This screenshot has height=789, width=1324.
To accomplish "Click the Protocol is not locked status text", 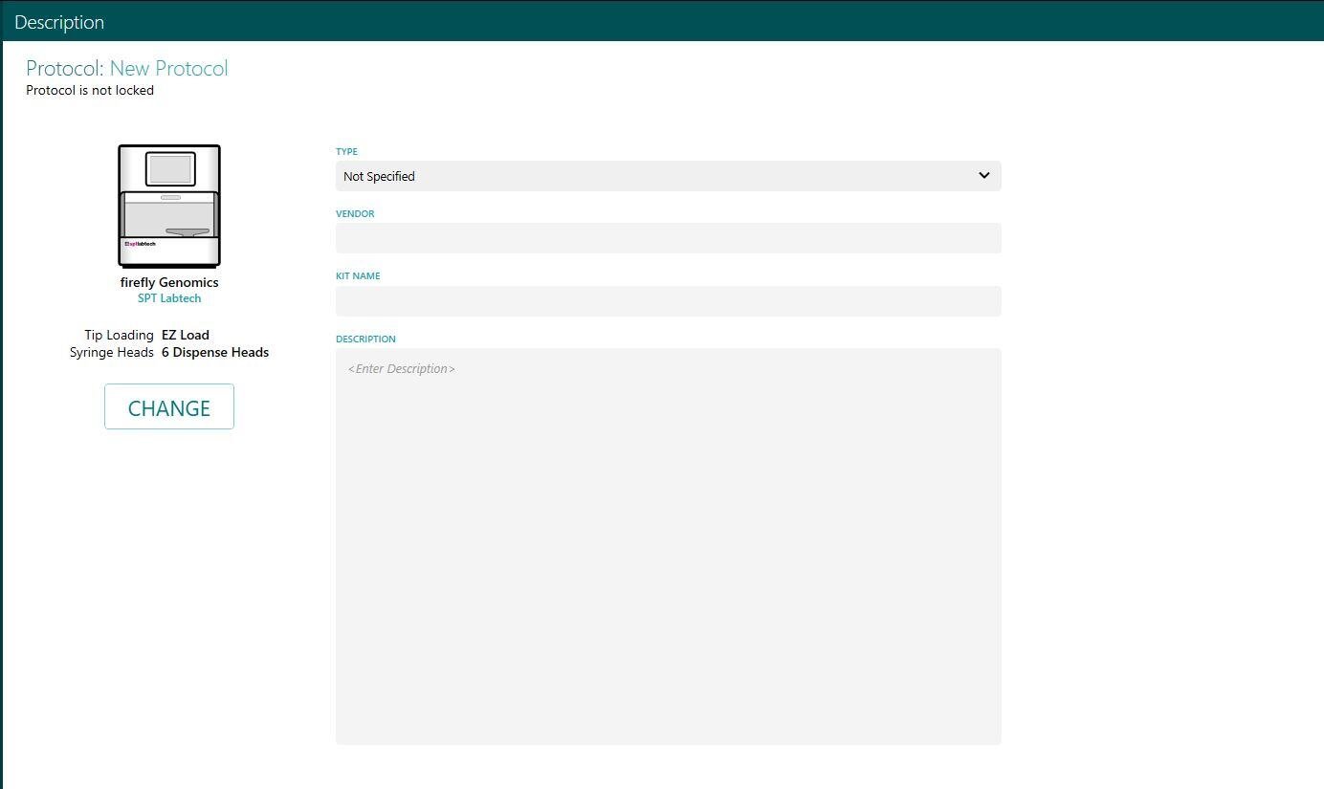I will tap(90, 91).
